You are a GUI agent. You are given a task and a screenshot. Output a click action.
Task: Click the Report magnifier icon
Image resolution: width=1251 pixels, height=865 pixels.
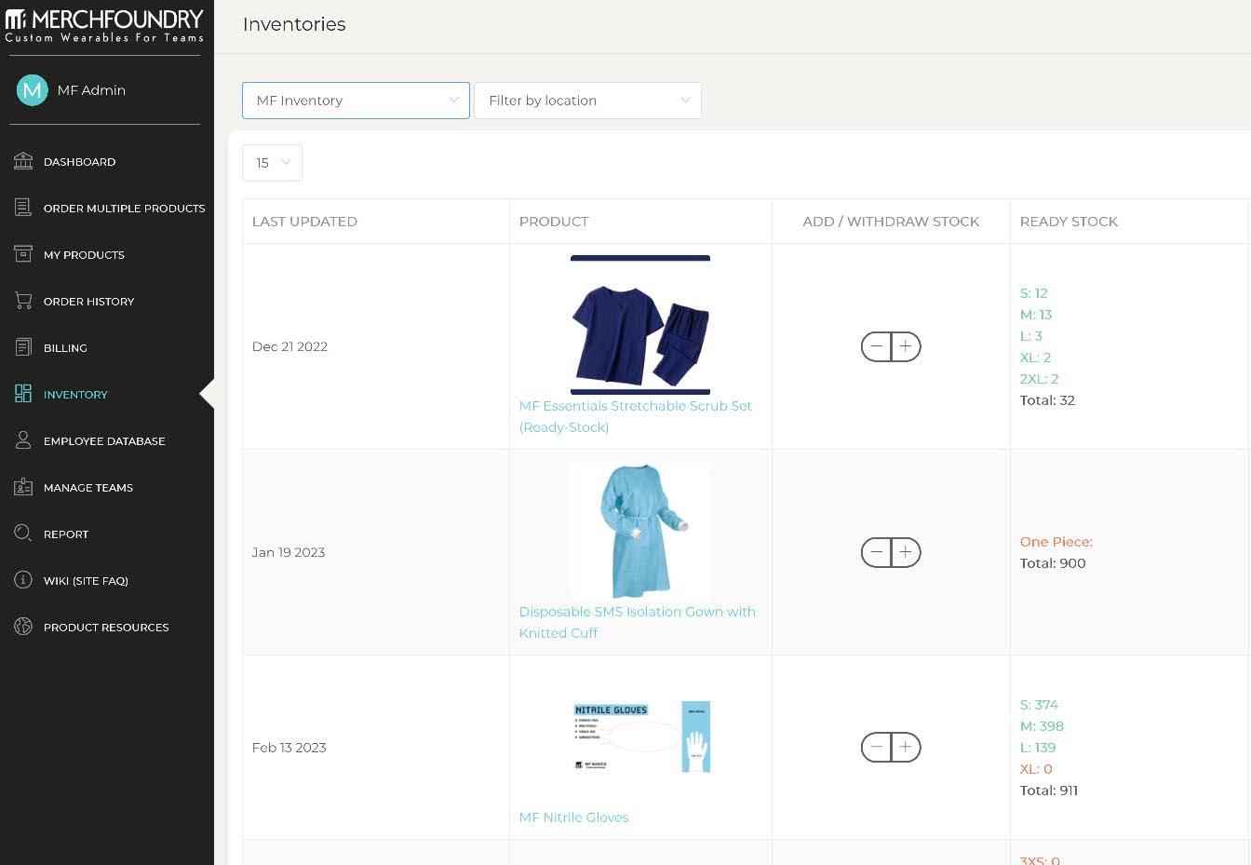[x=23, y=534]
